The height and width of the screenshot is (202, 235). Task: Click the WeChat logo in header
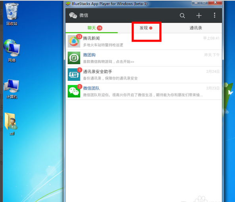[x=73, y=15]
